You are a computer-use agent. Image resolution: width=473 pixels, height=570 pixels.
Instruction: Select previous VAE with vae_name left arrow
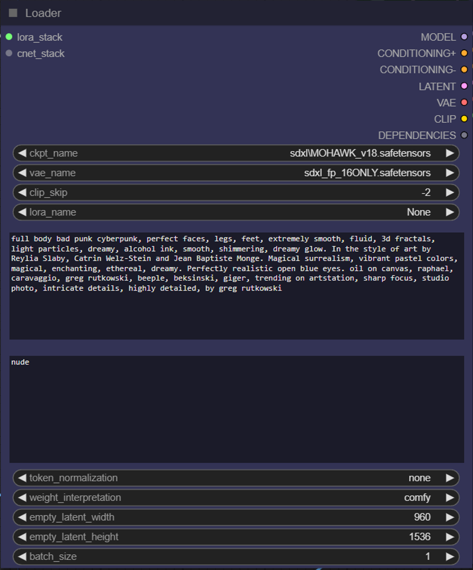22,172
